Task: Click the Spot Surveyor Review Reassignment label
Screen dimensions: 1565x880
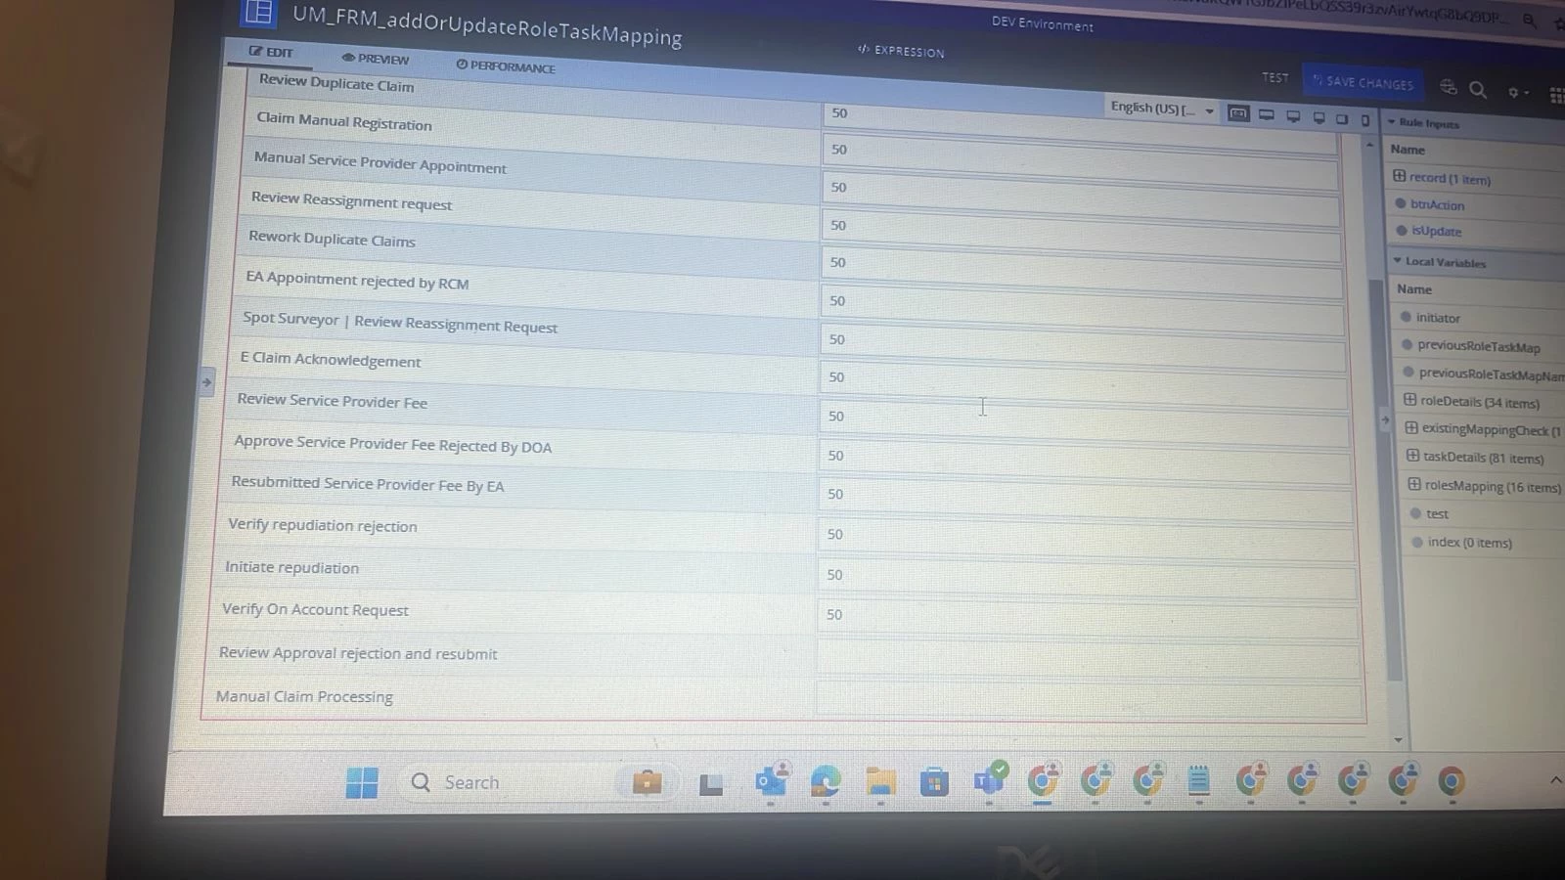Action: [400, 322]
